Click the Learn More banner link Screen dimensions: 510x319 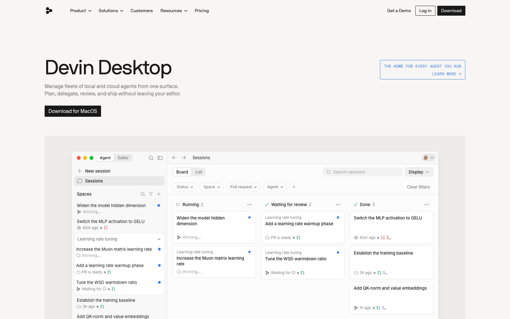423,70
